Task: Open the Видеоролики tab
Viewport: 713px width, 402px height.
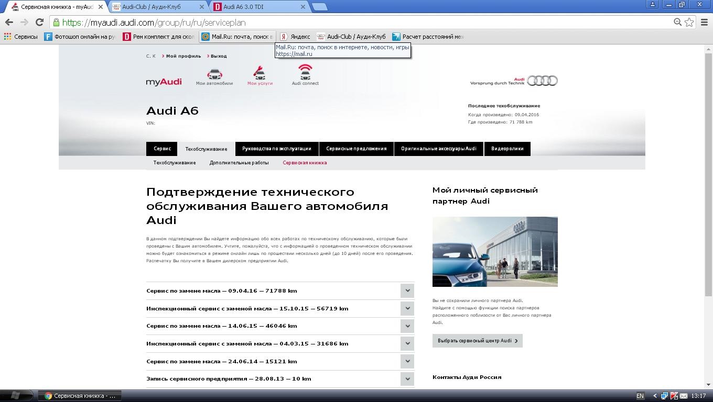Action: (507, 149)
